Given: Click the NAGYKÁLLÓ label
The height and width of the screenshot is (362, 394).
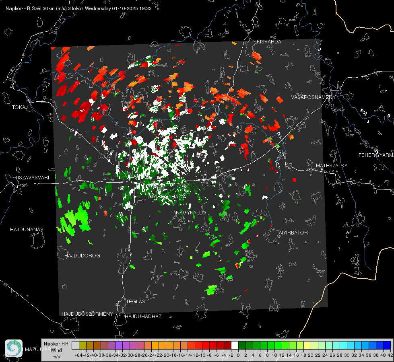Looking at the screenshot, I should click(191, 213).
